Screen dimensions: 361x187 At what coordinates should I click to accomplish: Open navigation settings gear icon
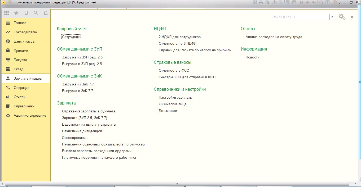click(x=342, y=17)
